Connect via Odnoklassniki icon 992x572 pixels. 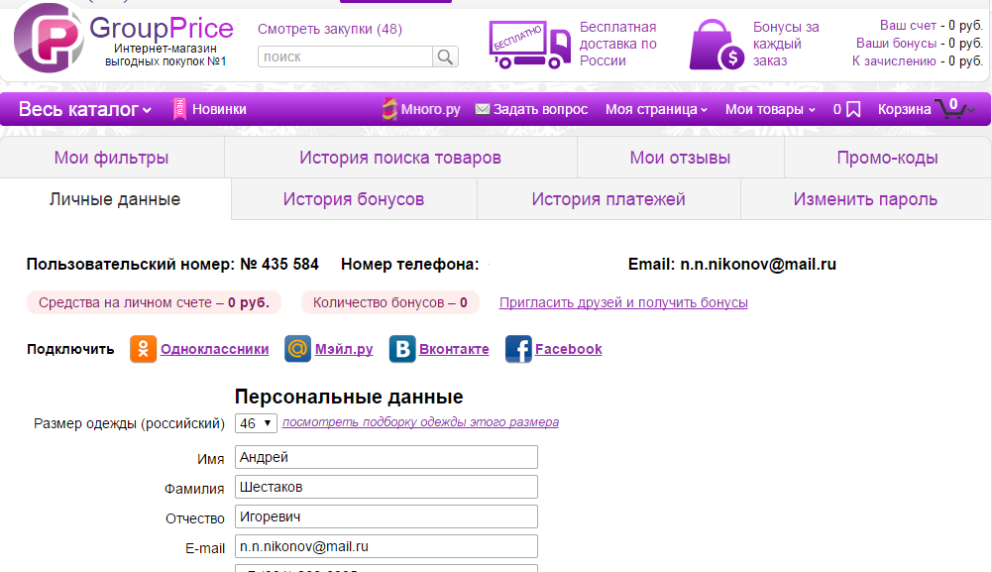click(144, 349)
